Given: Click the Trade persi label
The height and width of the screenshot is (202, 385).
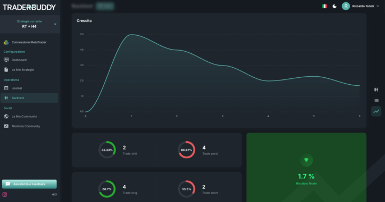Looking at the screenshot, I should click(210, 153).
